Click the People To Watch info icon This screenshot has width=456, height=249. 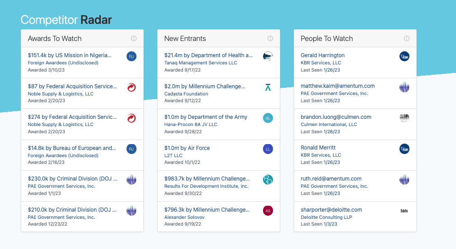(407, 39)
